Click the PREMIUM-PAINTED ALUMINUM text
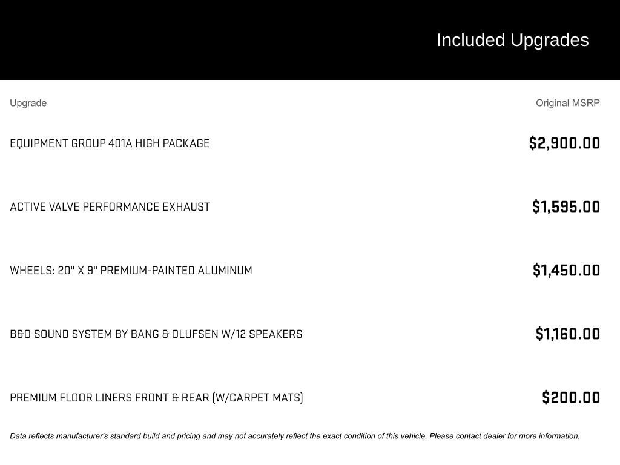 (176, 271)
